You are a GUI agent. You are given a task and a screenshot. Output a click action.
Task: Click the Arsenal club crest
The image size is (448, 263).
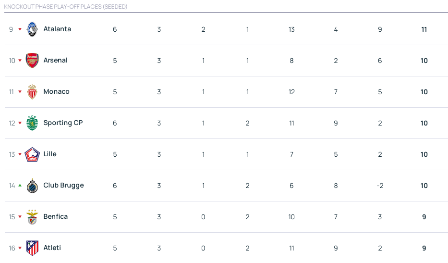[32, 61]
